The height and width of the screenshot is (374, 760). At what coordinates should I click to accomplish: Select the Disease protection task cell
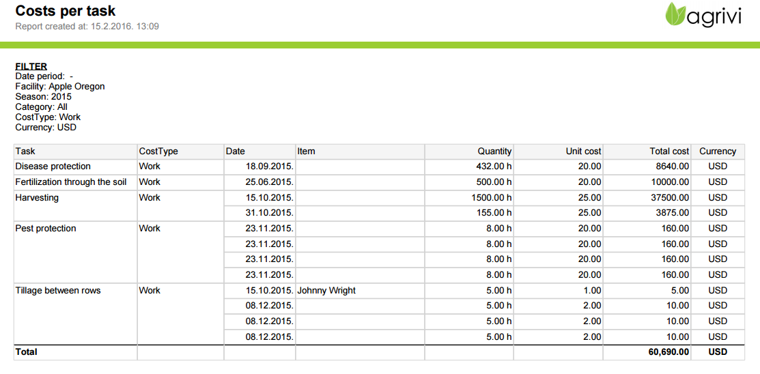53,167
